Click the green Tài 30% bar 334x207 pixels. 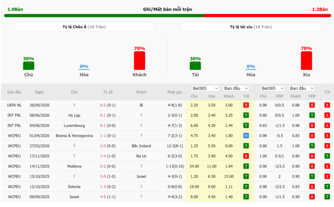point(195,66)
